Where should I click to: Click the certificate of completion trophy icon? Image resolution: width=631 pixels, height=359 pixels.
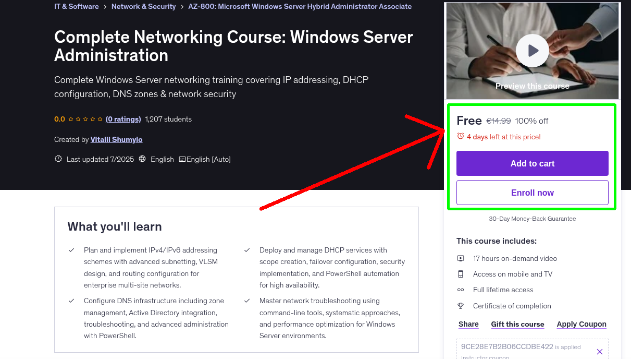pos(460,305)
